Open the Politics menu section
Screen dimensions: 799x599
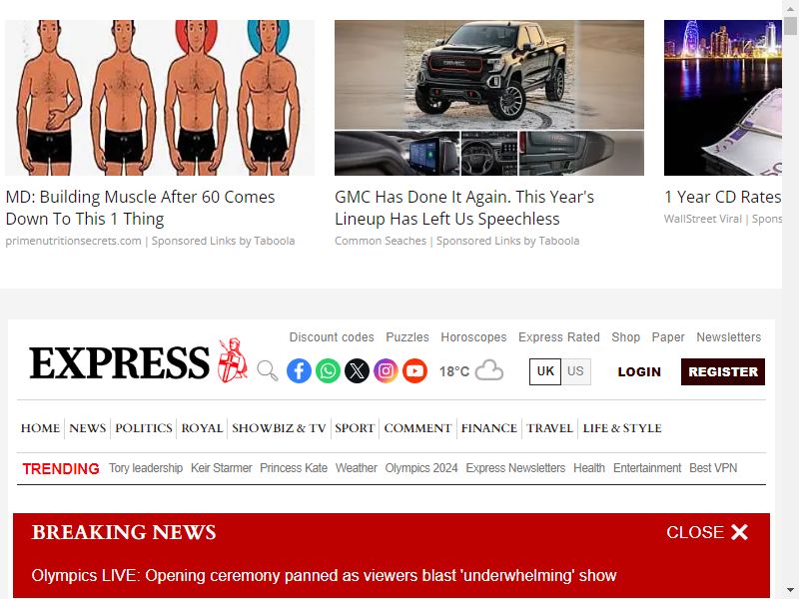(x=144, y=428)
